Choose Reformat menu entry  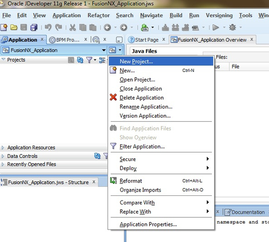tap(161, 181)
